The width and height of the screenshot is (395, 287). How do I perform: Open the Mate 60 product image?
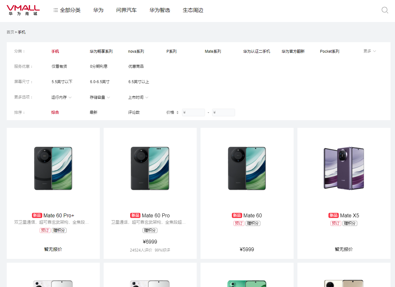(247, 168)
